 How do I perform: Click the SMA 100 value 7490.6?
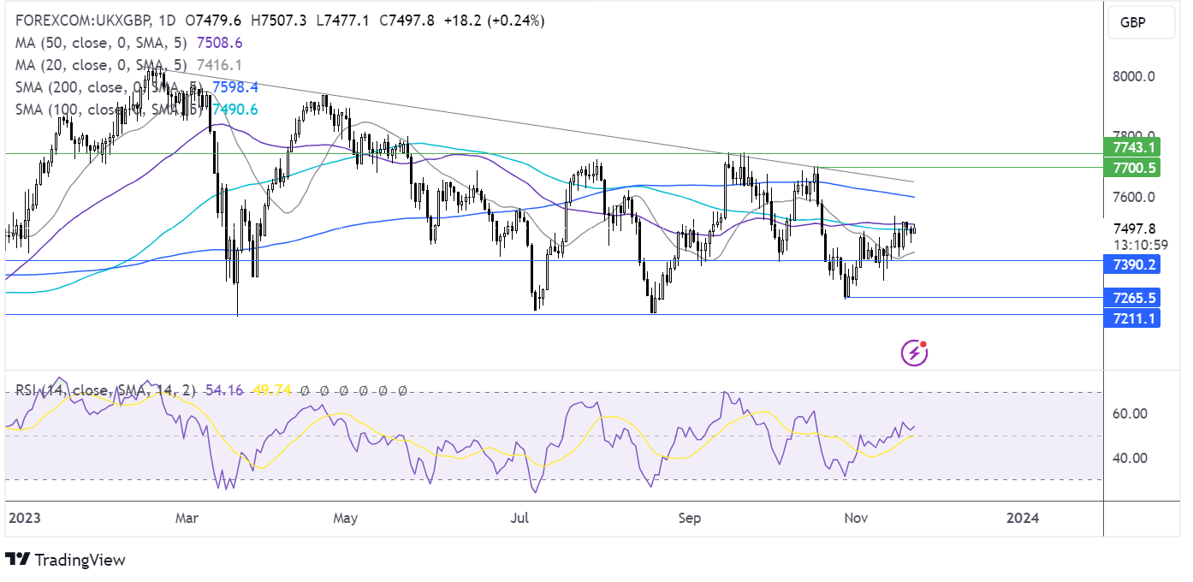click(x=234, y=110)
